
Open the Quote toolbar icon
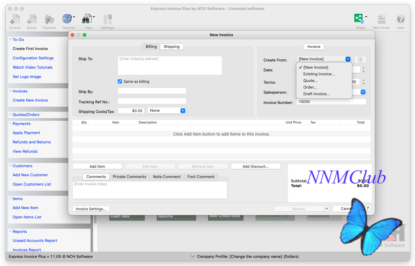pyautogui.click(x=31, y=20)
